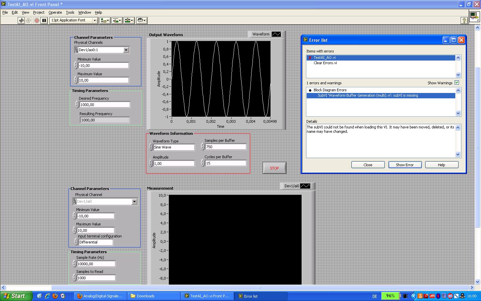Increment the Waveform Type selector arrows
Screen dimensions: 481x301
[x=151, y=145]
